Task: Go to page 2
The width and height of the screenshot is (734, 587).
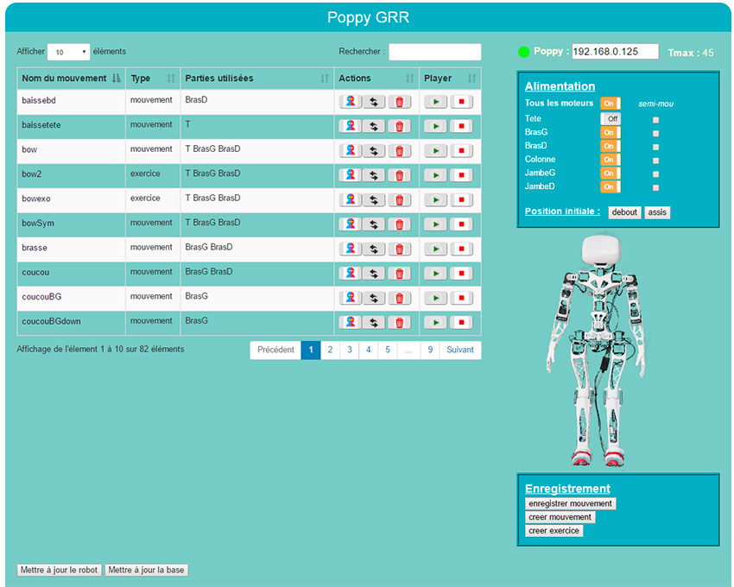Action: 330,350
